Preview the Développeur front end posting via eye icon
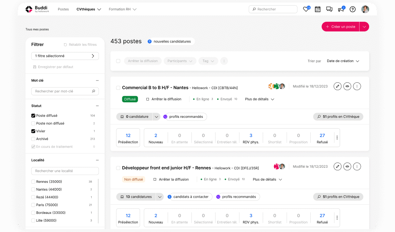The height and width of the screenshot is (232, 395). [347, 166]
